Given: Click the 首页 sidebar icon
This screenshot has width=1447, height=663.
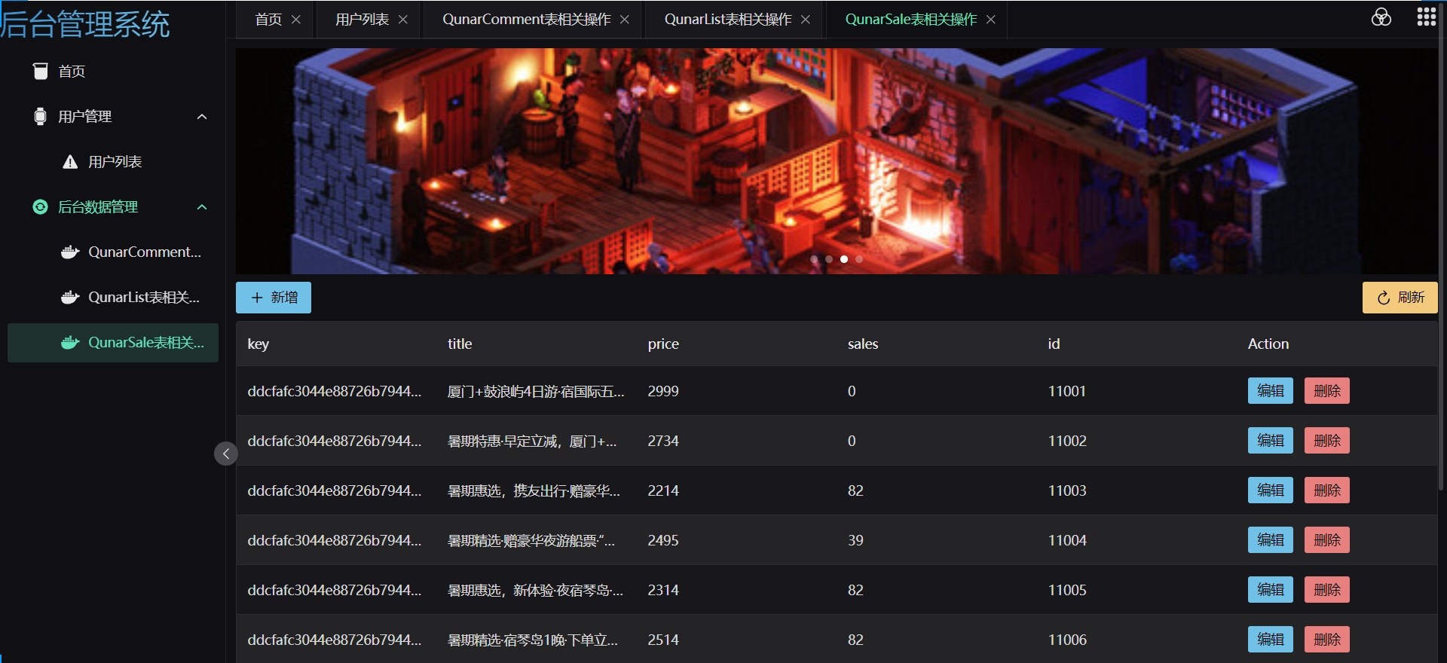Looking at the screenshot, I should tap(41, 71).
